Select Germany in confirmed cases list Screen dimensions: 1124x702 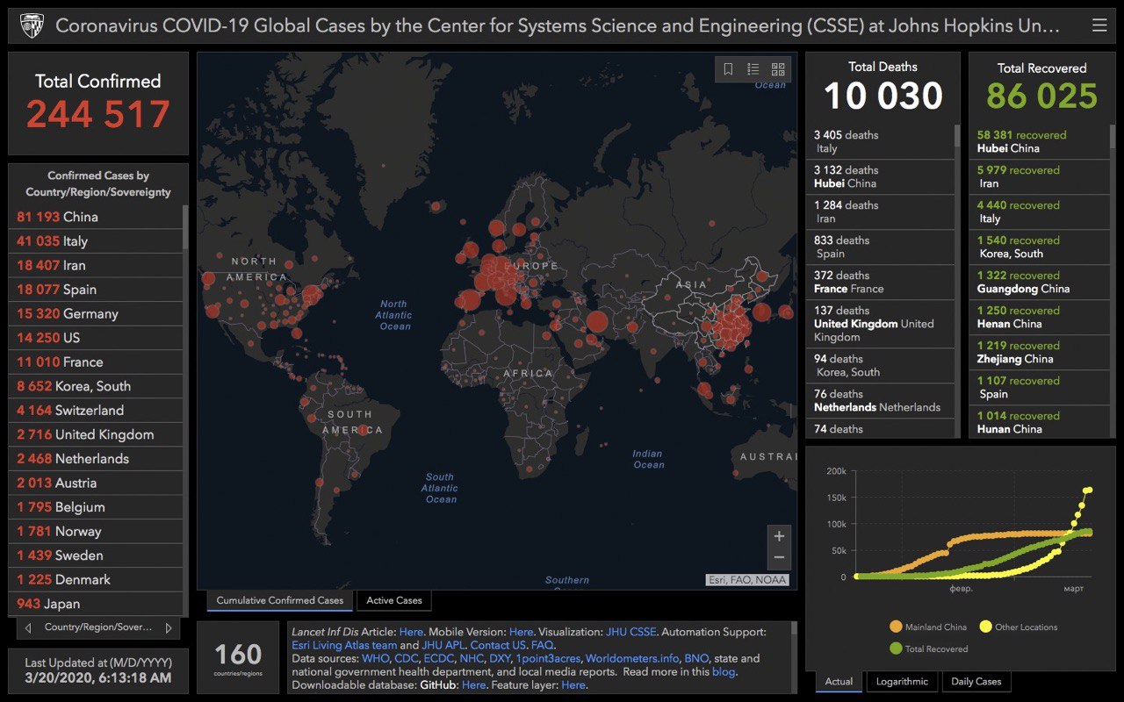97,313
